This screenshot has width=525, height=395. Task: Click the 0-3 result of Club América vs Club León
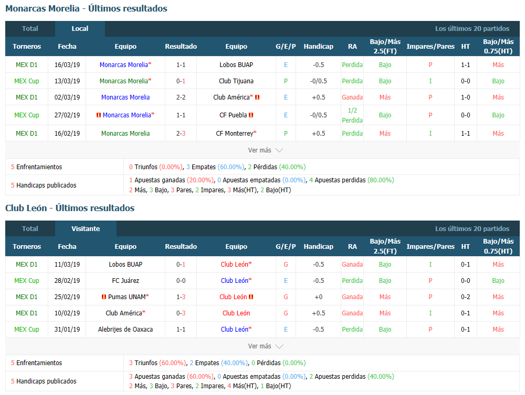coord(181,313)
